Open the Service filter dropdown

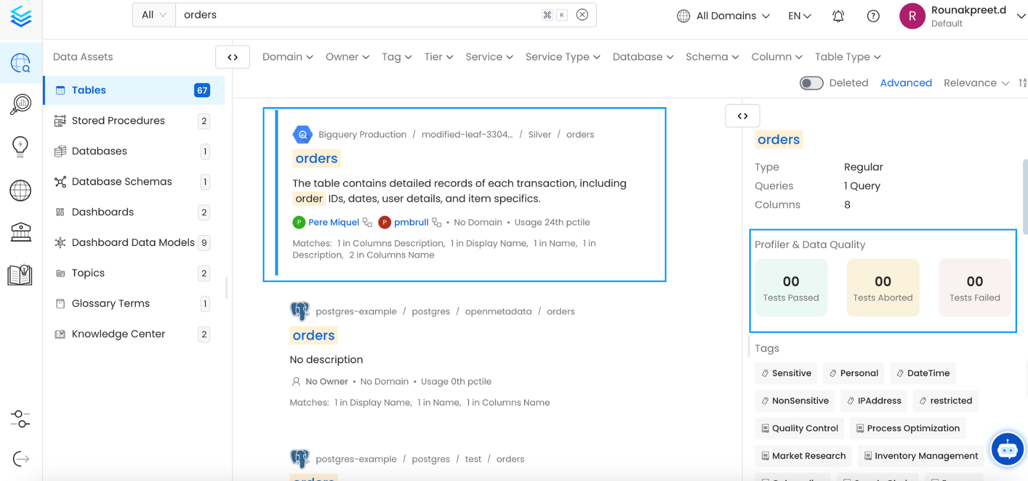click(489, 57)
